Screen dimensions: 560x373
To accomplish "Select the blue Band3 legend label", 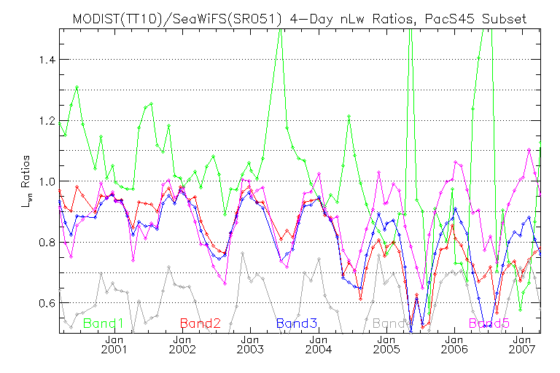I will pyautogui.click(x=297, y=323).
